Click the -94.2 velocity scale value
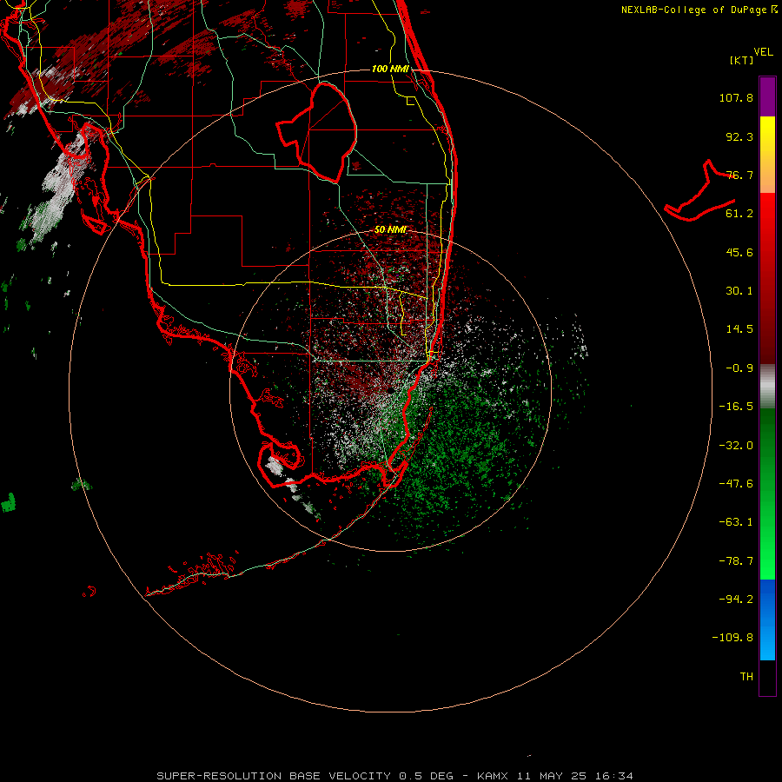Screen dimensions: 782x782 (736, 600)
